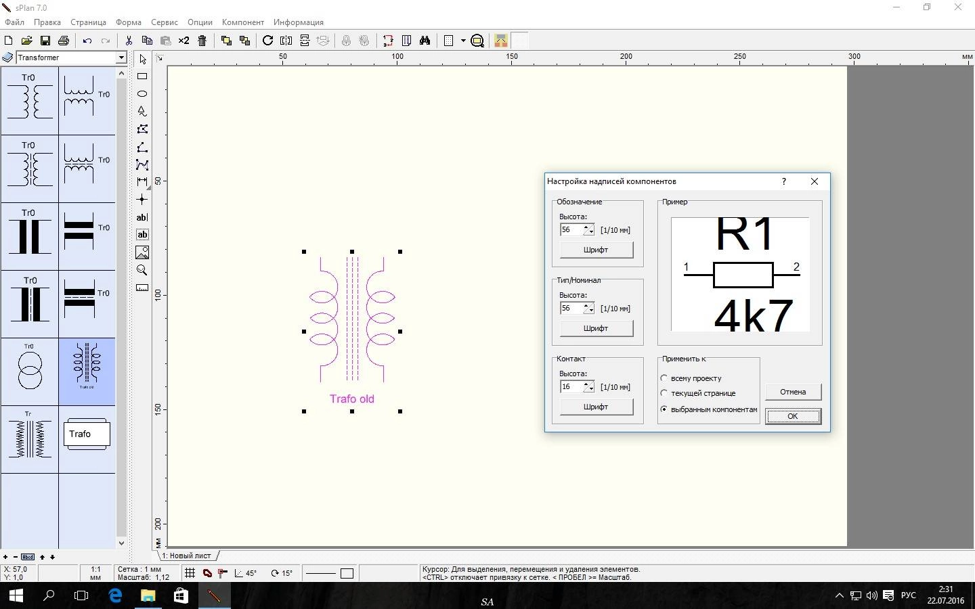Delete selection with the trash icon

coord(202,41)
